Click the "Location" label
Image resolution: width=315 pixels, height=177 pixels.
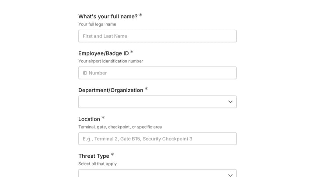coord(89,119)
